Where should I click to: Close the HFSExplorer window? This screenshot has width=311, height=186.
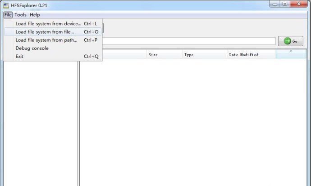click(x=299, y=4)
